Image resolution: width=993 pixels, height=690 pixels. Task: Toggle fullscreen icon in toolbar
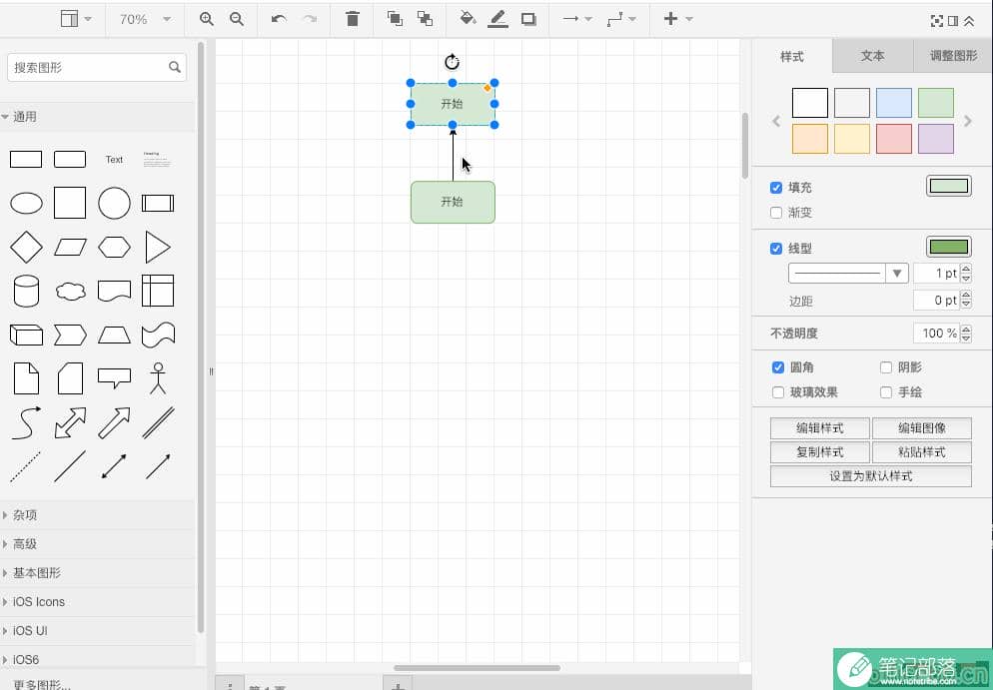tap(937, 21)
